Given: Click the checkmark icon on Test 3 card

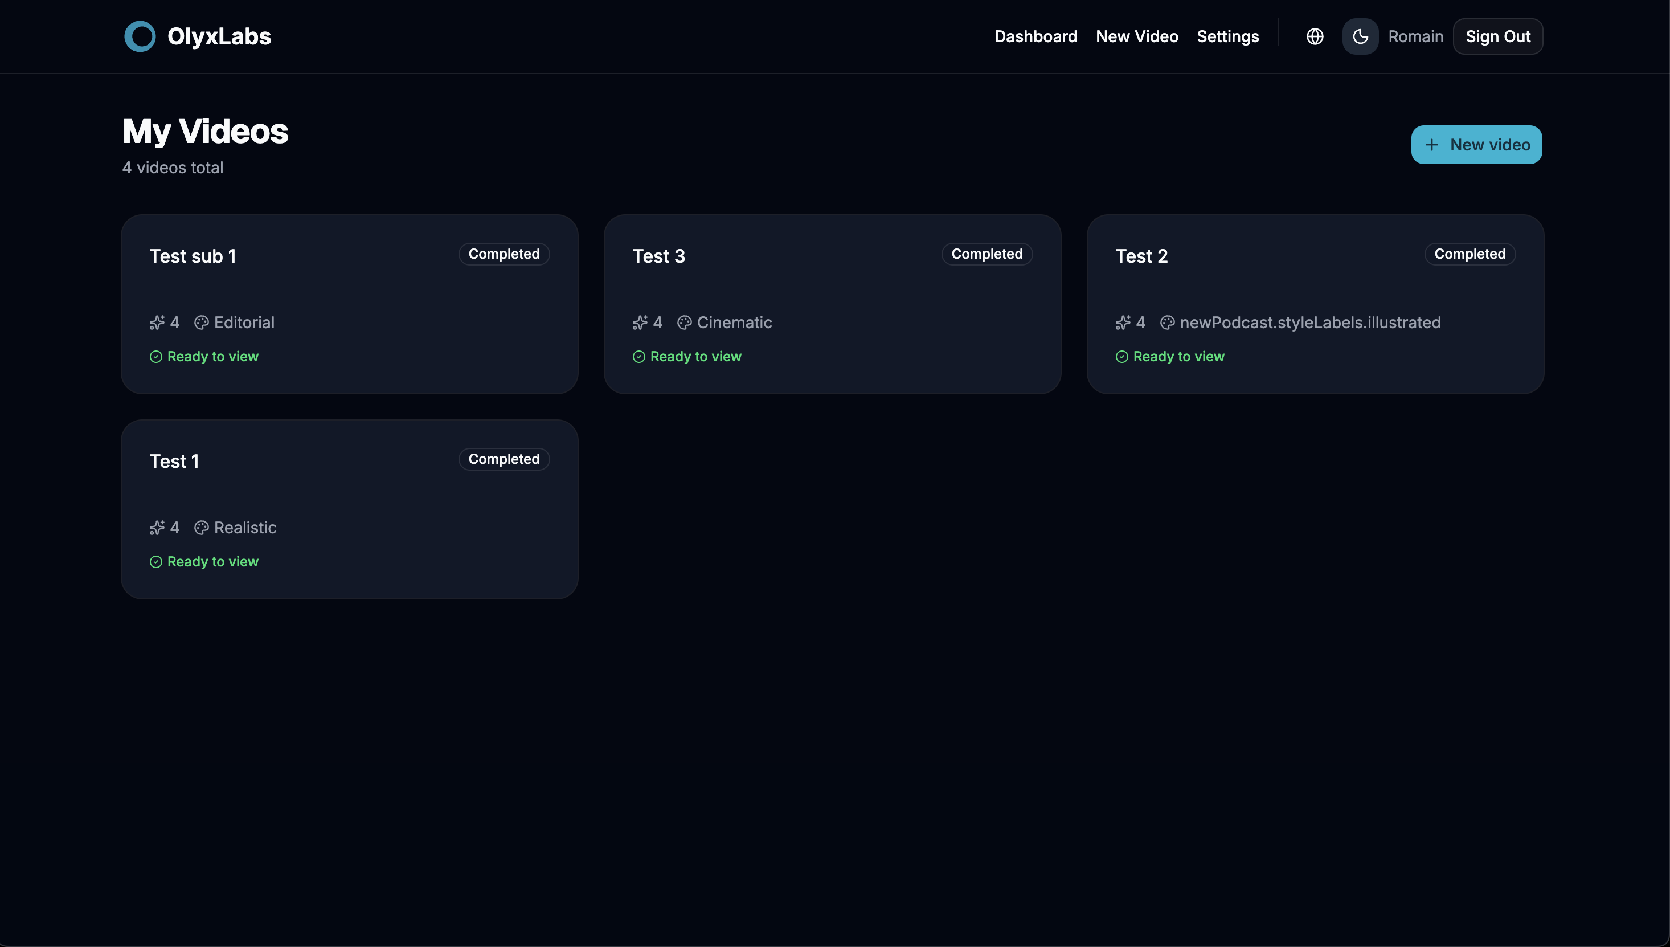Looking at the screenshot, I should [x=638, y=357].
